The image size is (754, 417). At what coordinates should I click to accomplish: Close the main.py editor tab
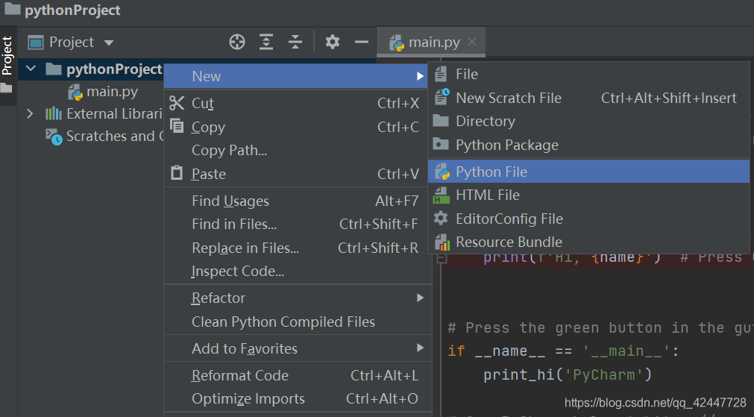[472, 42]
